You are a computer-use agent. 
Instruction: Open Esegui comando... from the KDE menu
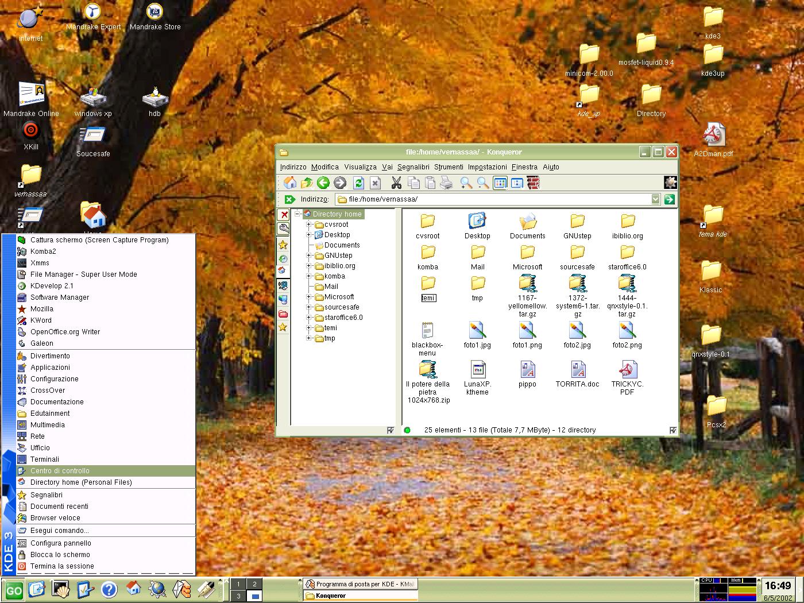click(x=106, y=531)
